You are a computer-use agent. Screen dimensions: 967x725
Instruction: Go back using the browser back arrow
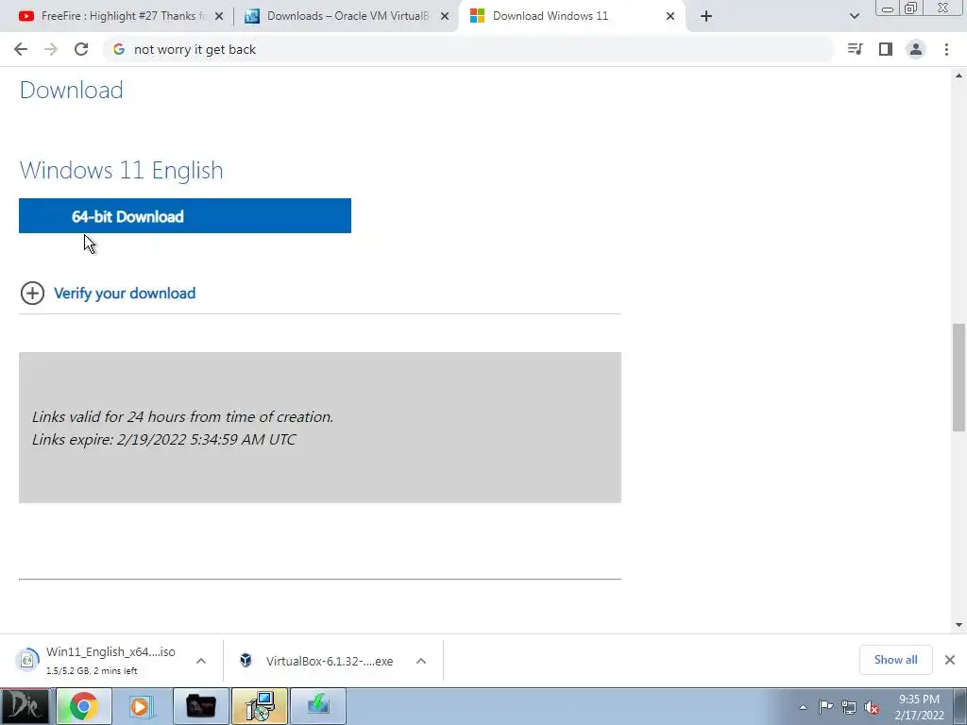[21, 49]
